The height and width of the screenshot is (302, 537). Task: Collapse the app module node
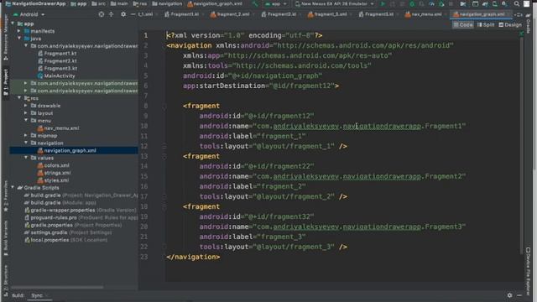tap(13, 23)
